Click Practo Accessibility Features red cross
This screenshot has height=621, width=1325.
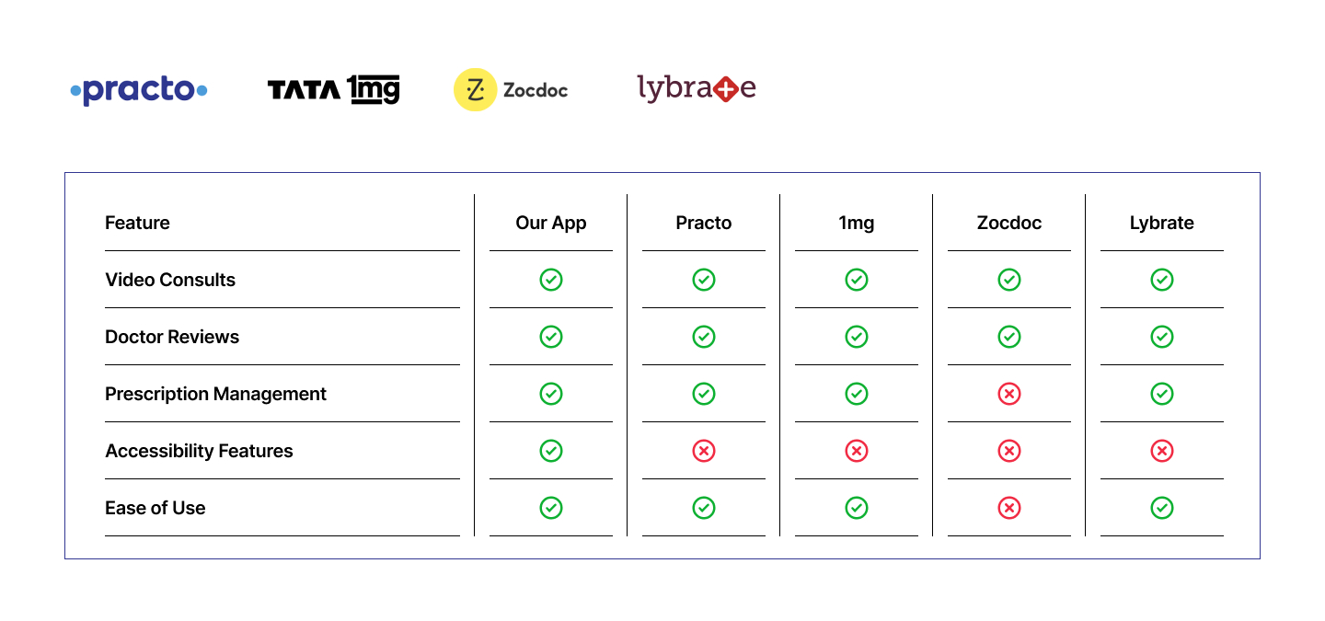[x=704, y=451]
